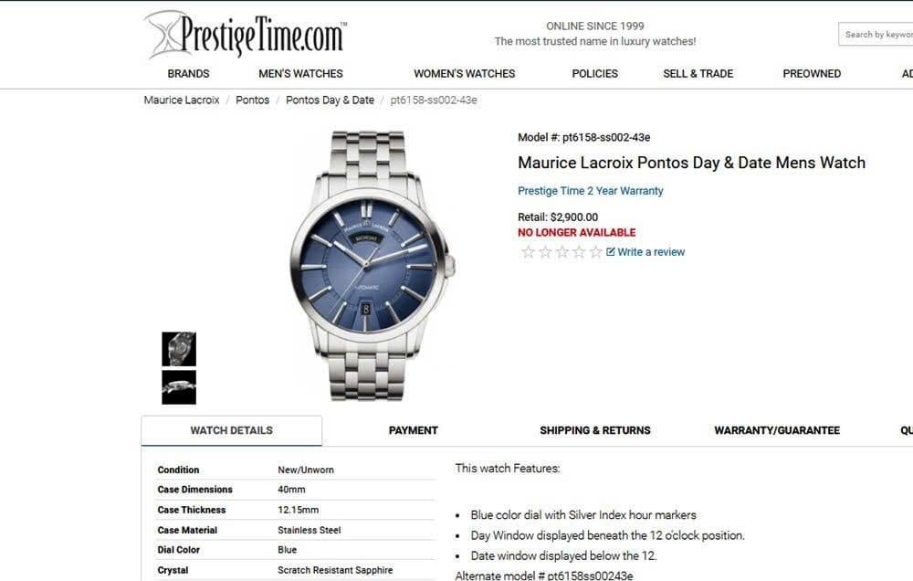Go to Sell & Trade page
Viewport: 913px width, 581px height.
[698, 73]
